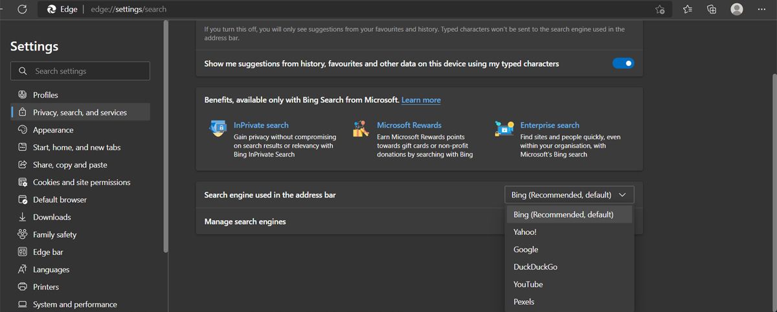
Task: Click the browser refresh icon
Action: click(x=22, y=9)
